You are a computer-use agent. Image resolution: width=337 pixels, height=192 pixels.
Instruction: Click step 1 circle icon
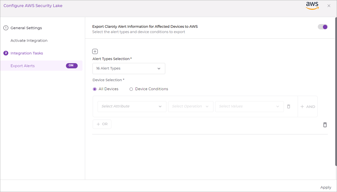[x=6, y=28]
